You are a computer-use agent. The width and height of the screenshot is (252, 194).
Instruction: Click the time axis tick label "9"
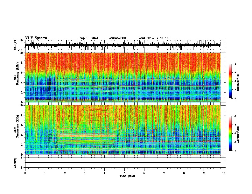204,173
